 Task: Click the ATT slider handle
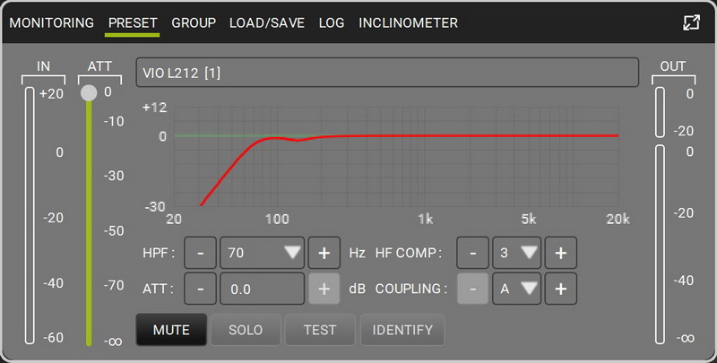point(89,93)
